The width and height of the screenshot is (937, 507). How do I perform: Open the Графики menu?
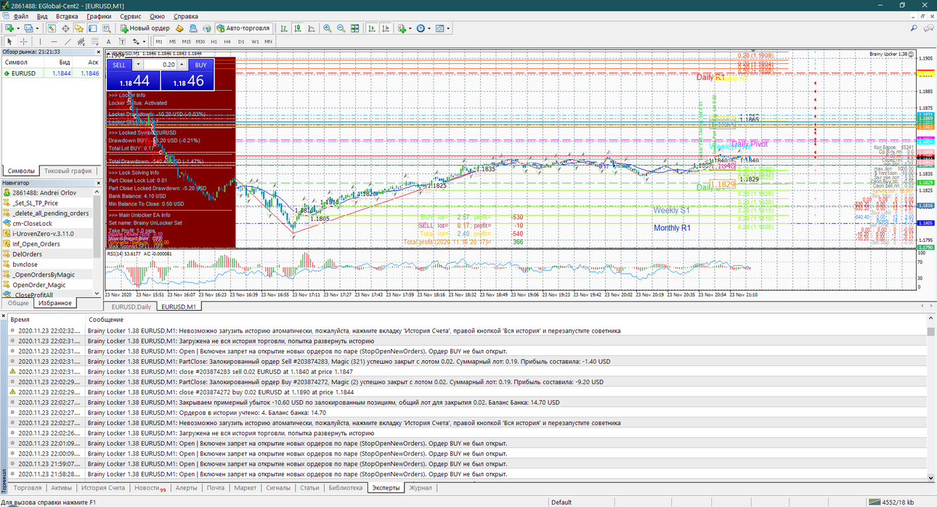pyautogui.click(x=99, y=16)
